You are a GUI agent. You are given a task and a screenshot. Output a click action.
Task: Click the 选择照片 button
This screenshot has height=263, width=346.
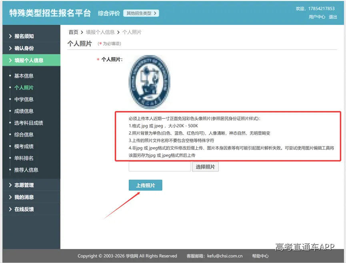pos(205,167)
